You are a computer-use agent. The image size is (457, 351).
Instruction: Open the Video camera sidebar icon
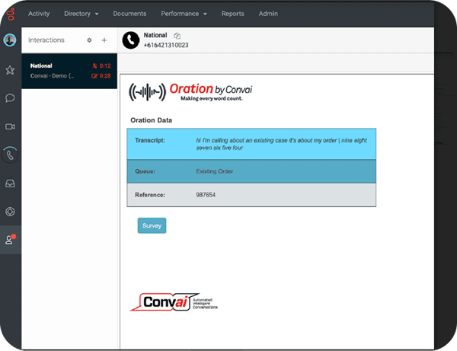[x=10, y=126]
